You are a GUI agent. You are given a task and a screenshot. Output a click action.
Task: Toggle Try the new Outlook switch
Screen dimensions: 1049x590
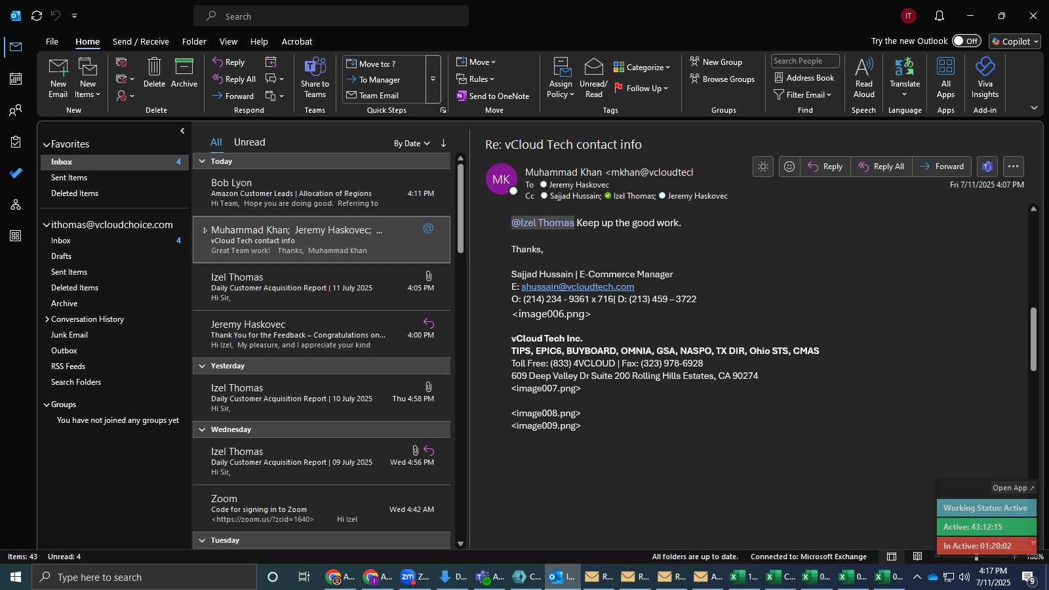966,41
